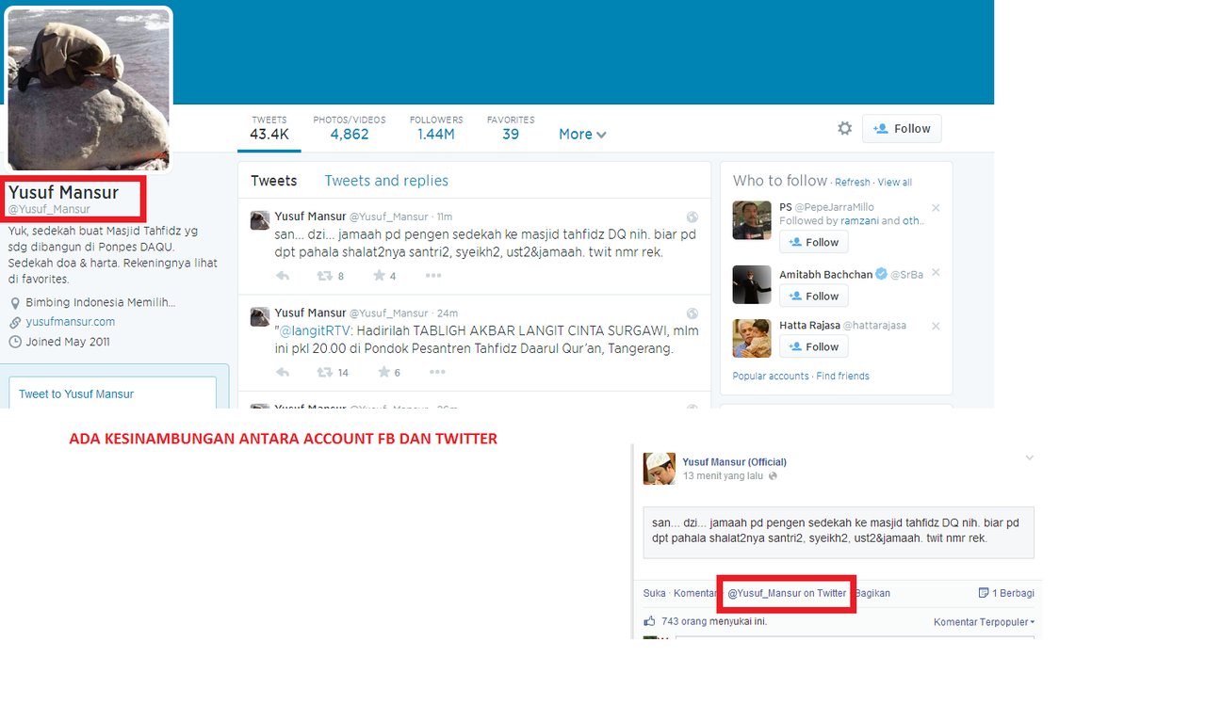
Task: Click in the Tweet to Yusuf Mansur box
Action: tap(113, 393)
